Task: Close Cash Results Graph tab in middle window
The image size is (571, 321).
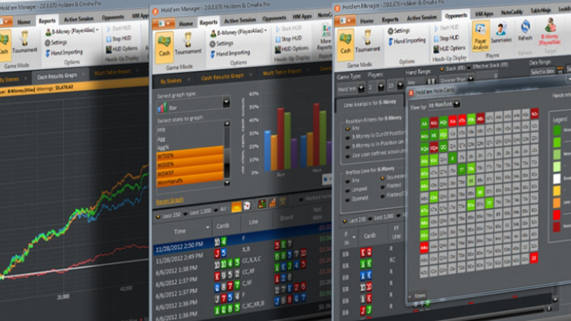Action: click(251, 75)
